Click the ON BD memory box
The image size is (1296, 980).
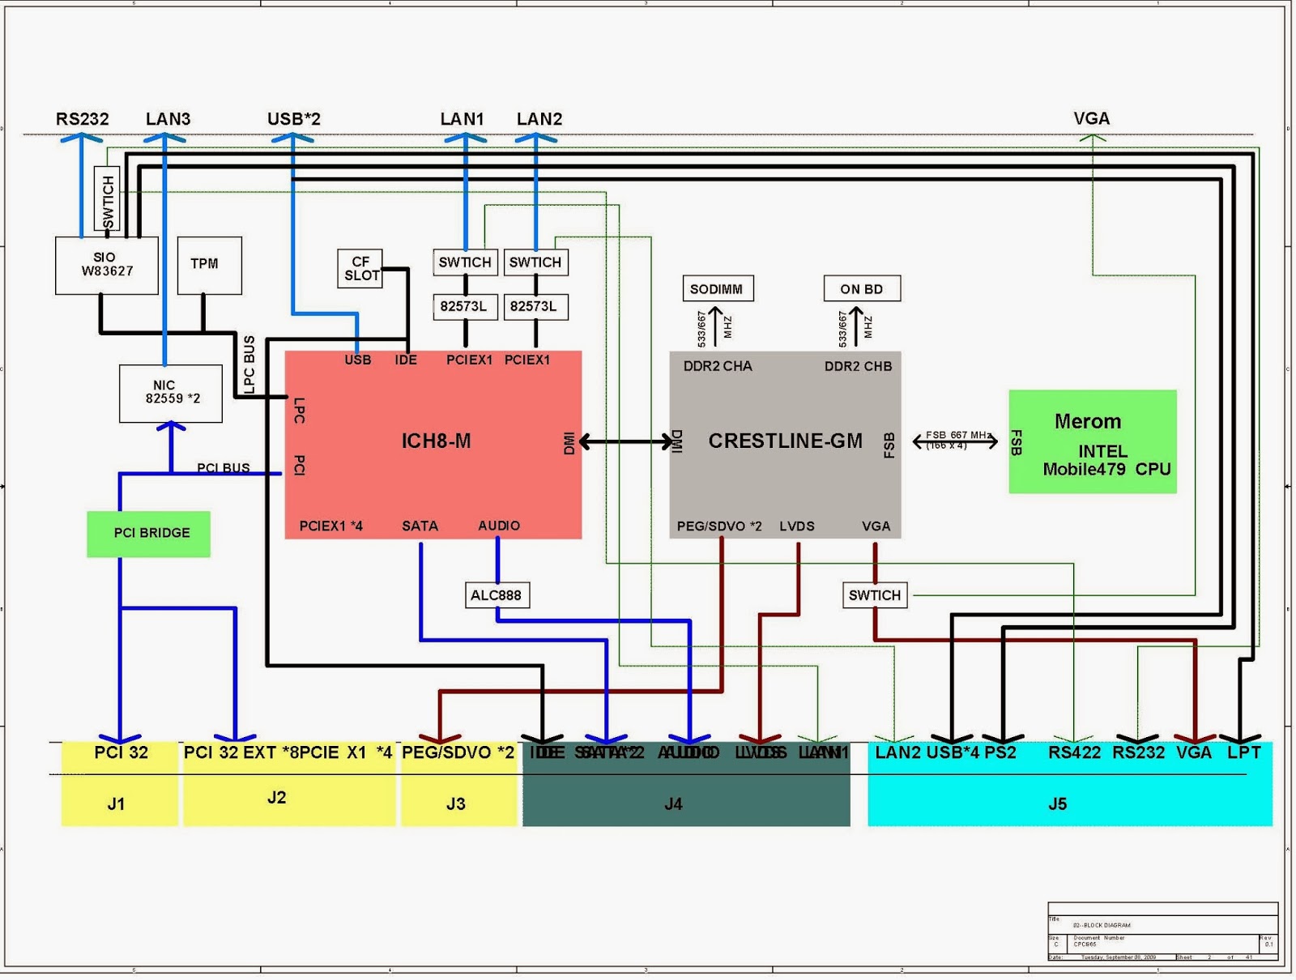click(862, 288)
